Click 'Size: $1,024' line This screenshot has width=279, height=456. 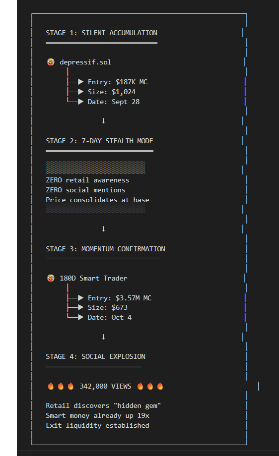point(112,92)
